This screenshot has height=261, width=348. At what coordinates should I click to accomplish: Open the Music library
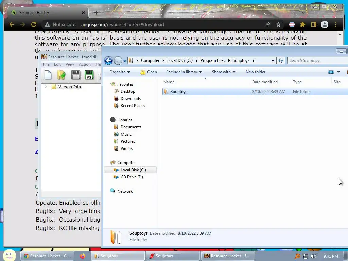(126, 134)
